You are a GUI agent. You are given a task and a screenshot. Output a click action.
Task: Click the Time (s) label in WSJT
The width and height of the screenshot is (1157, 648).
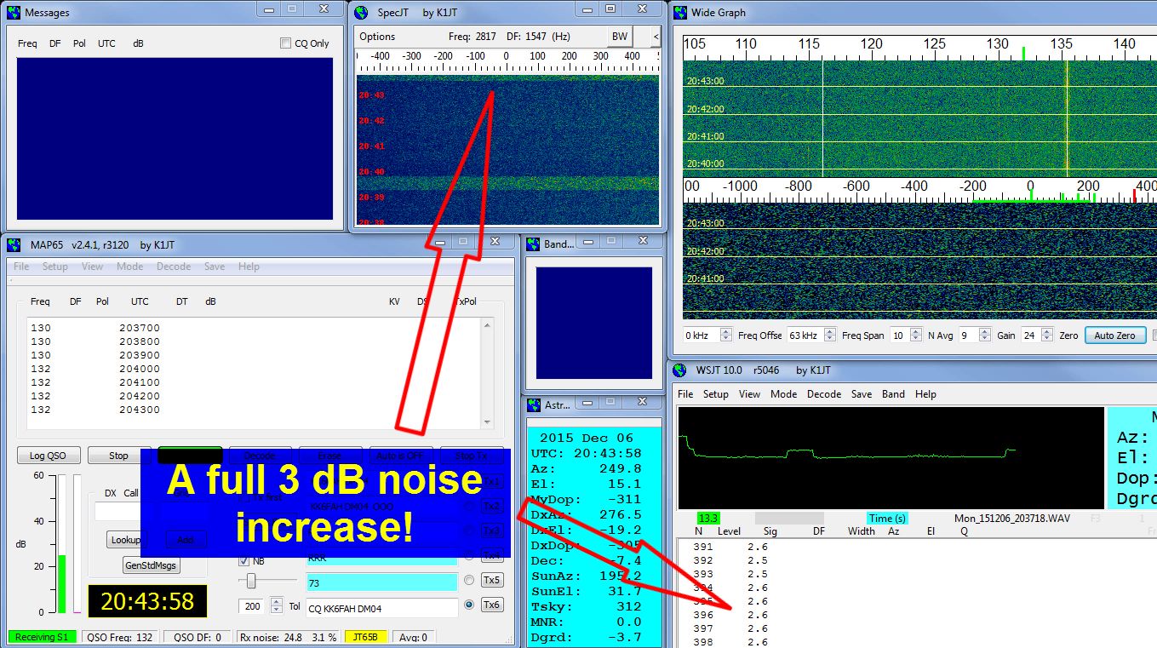pos(887,518)
